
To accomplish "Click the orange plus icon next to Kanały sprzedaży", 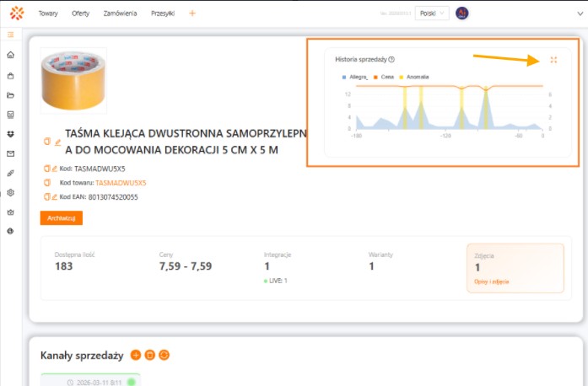I will tap(136, 355).
